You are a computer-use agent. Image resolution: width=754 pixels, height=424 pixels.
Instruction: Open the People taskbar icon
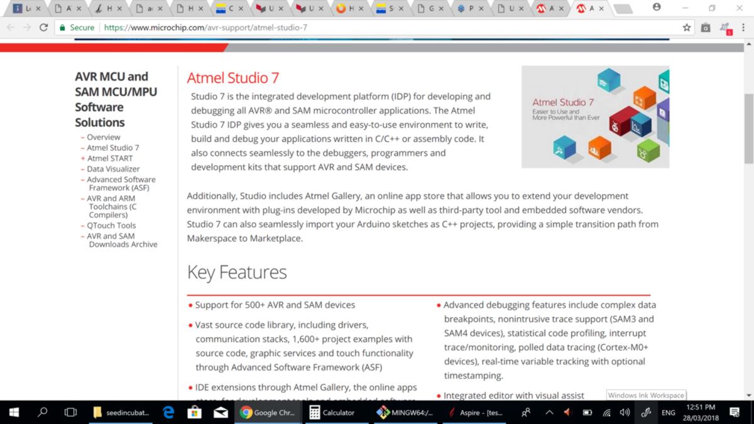pyautogui.click(x=526, y=413)
